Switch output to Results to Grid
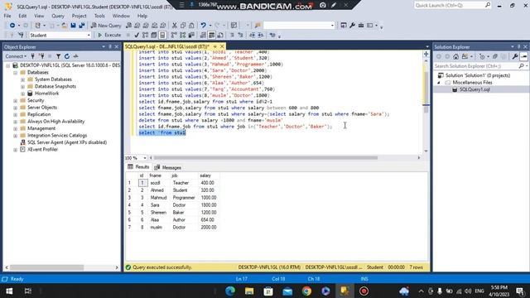This screenshot has height=298, width=530. pos(211,35)
